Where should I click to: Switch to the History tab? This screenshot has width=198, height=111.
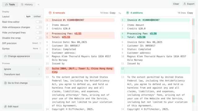click(27, 4)
